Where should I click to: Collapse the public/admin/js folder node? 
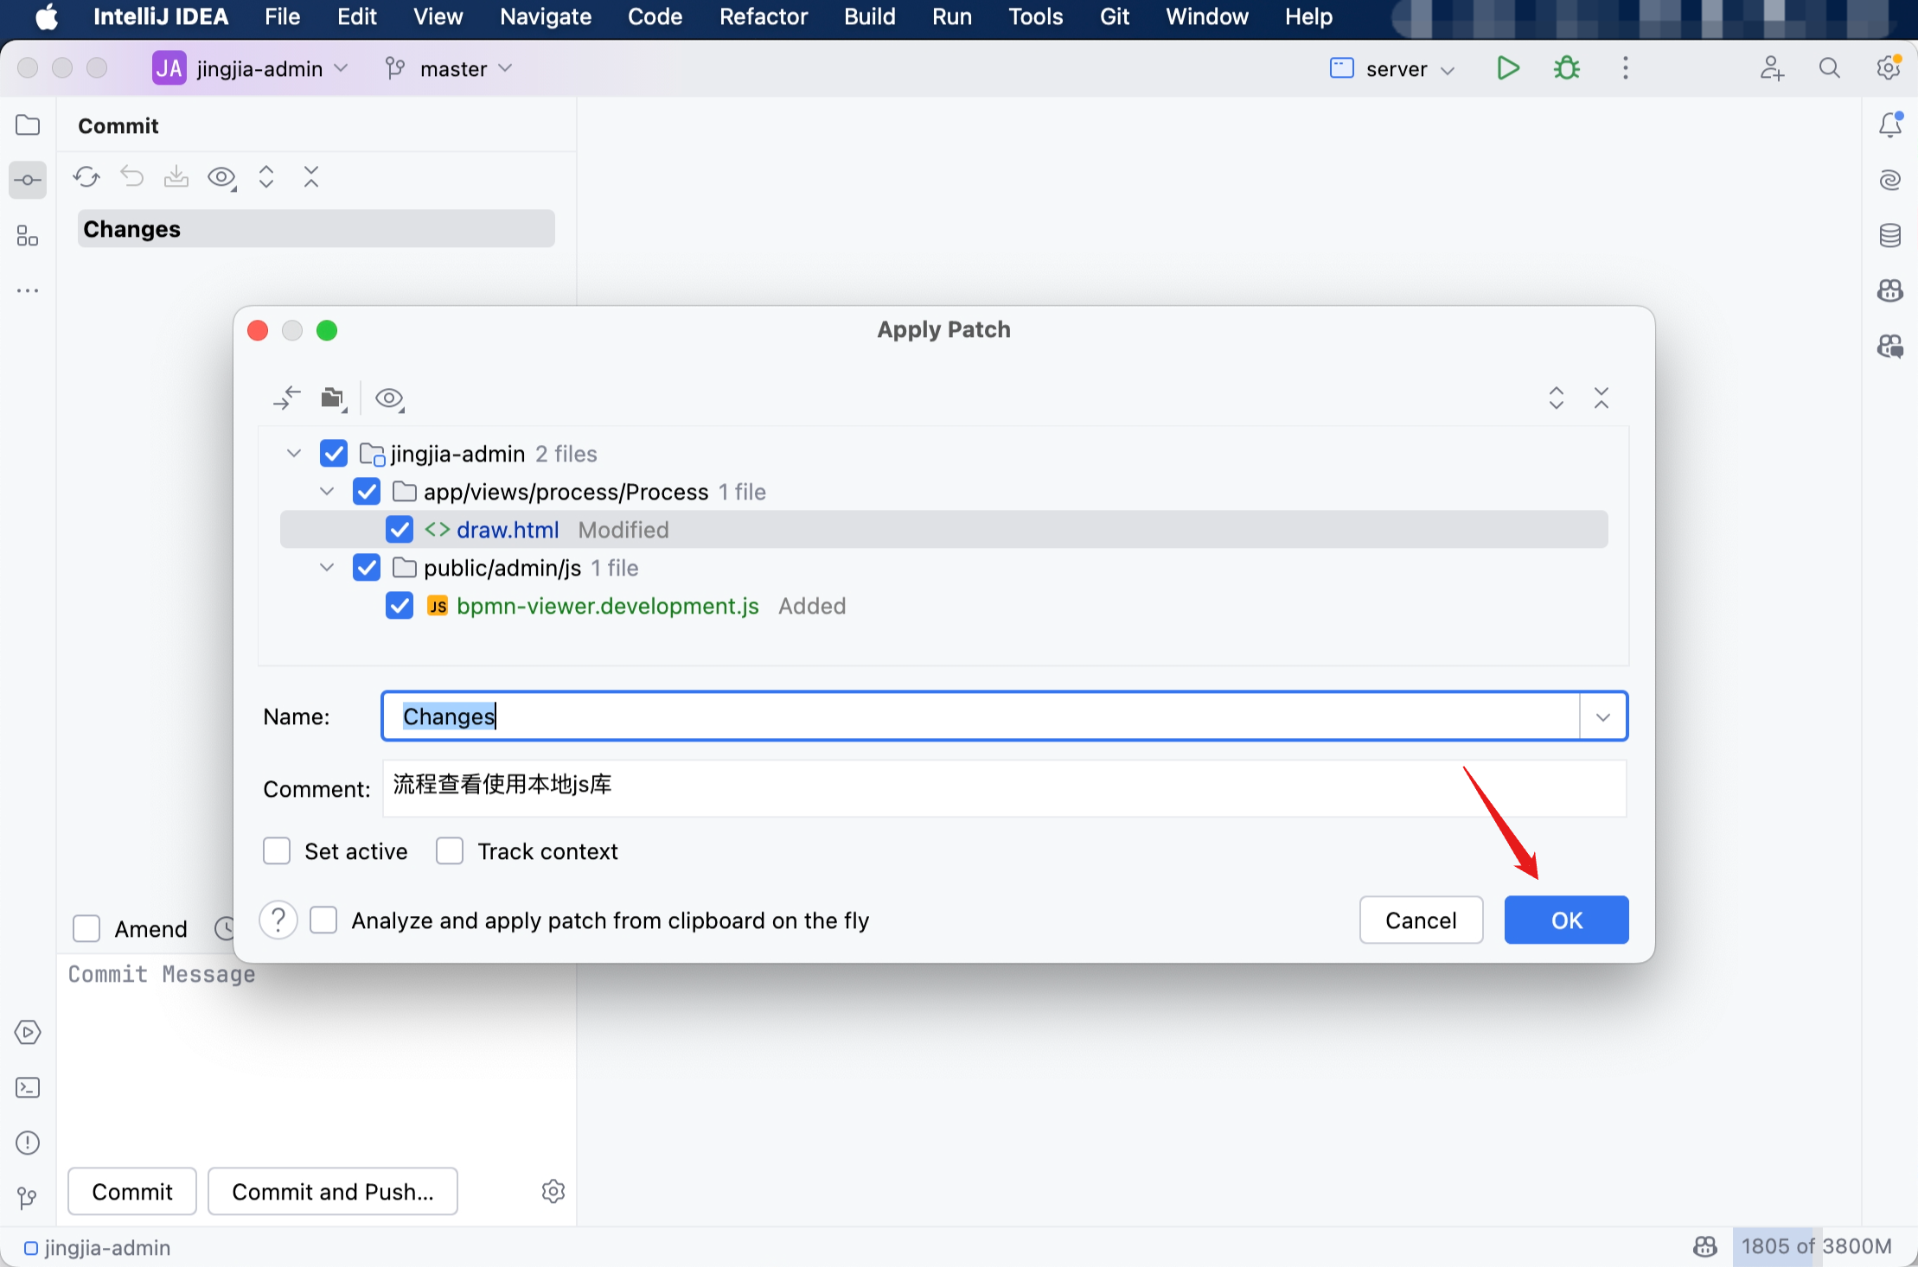click(327, 568)
